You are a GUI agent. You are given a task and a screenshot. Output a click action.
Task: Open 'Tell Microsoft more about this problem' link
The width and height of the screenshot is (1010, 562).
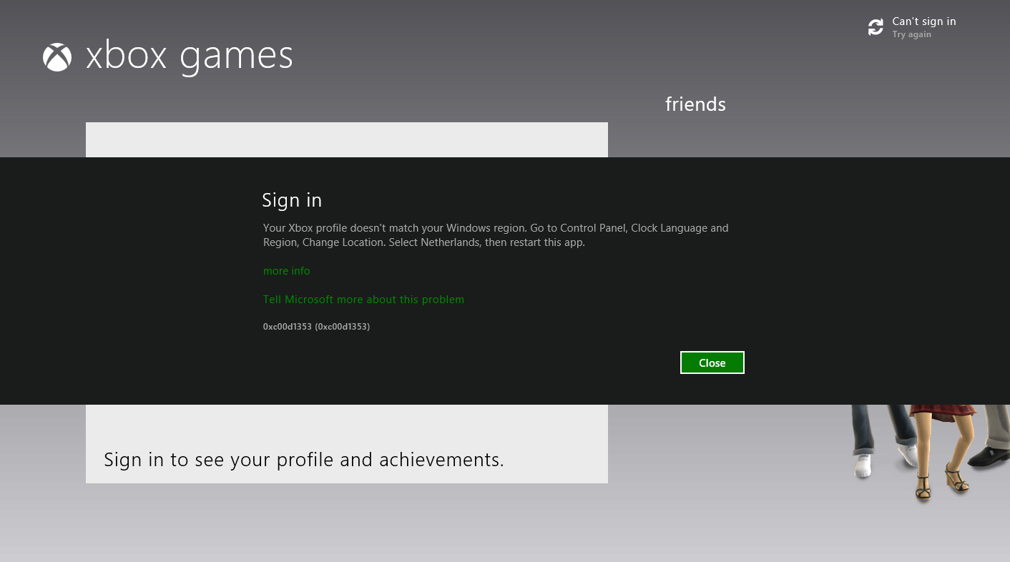(363, 300)
